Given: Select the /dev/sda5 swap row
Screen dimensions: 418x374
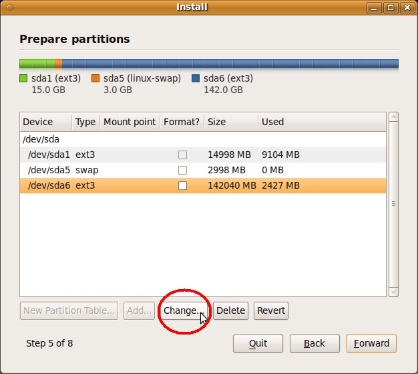Looking at the screenshot, I should pyautogui.click(x=203, y=170).
